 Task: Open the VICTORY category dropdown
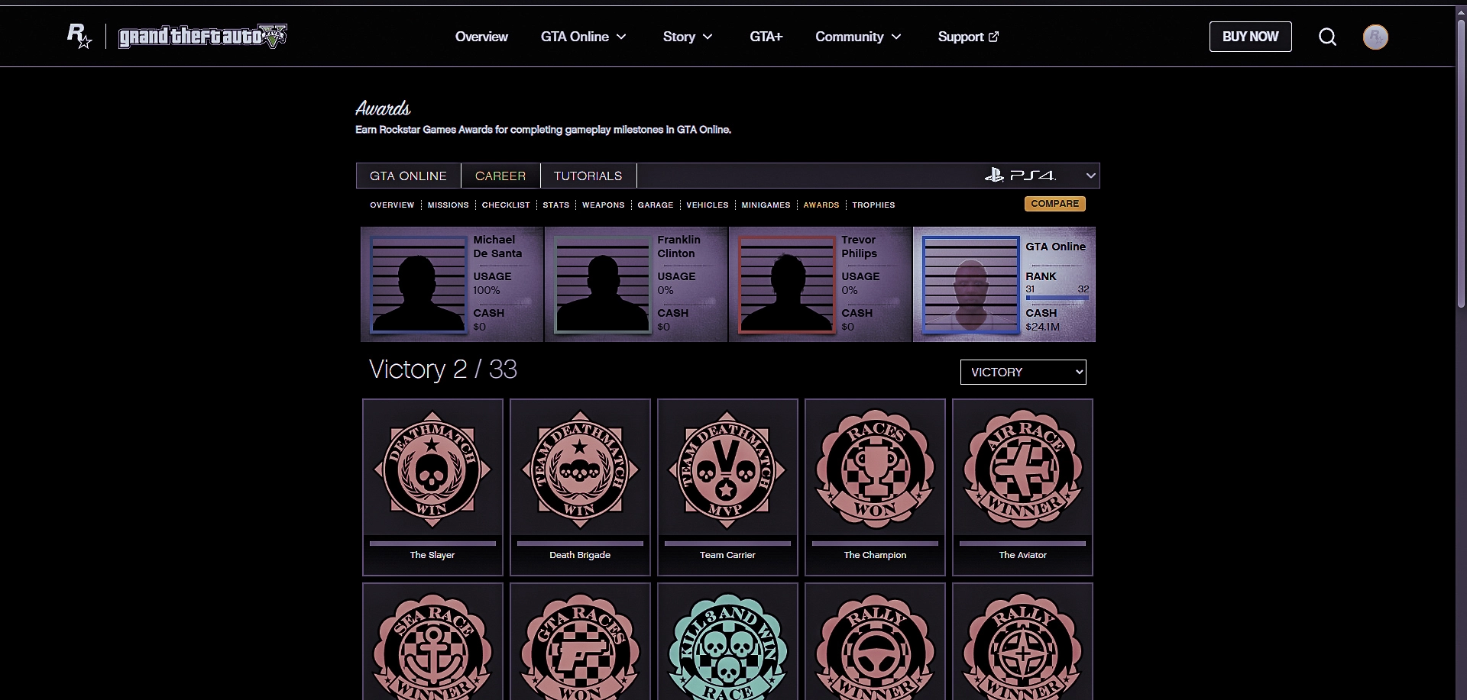point(1022,372)
